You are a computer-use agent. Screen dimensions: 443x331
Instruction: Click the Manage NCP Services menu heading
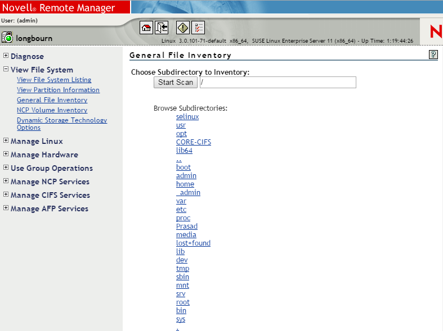click(50, 182)
